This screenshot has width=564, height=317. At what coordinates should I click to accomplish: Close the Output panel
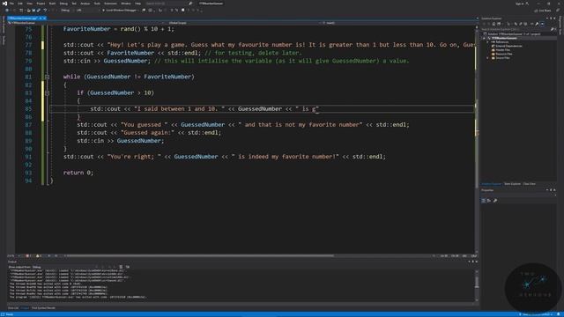477,262
